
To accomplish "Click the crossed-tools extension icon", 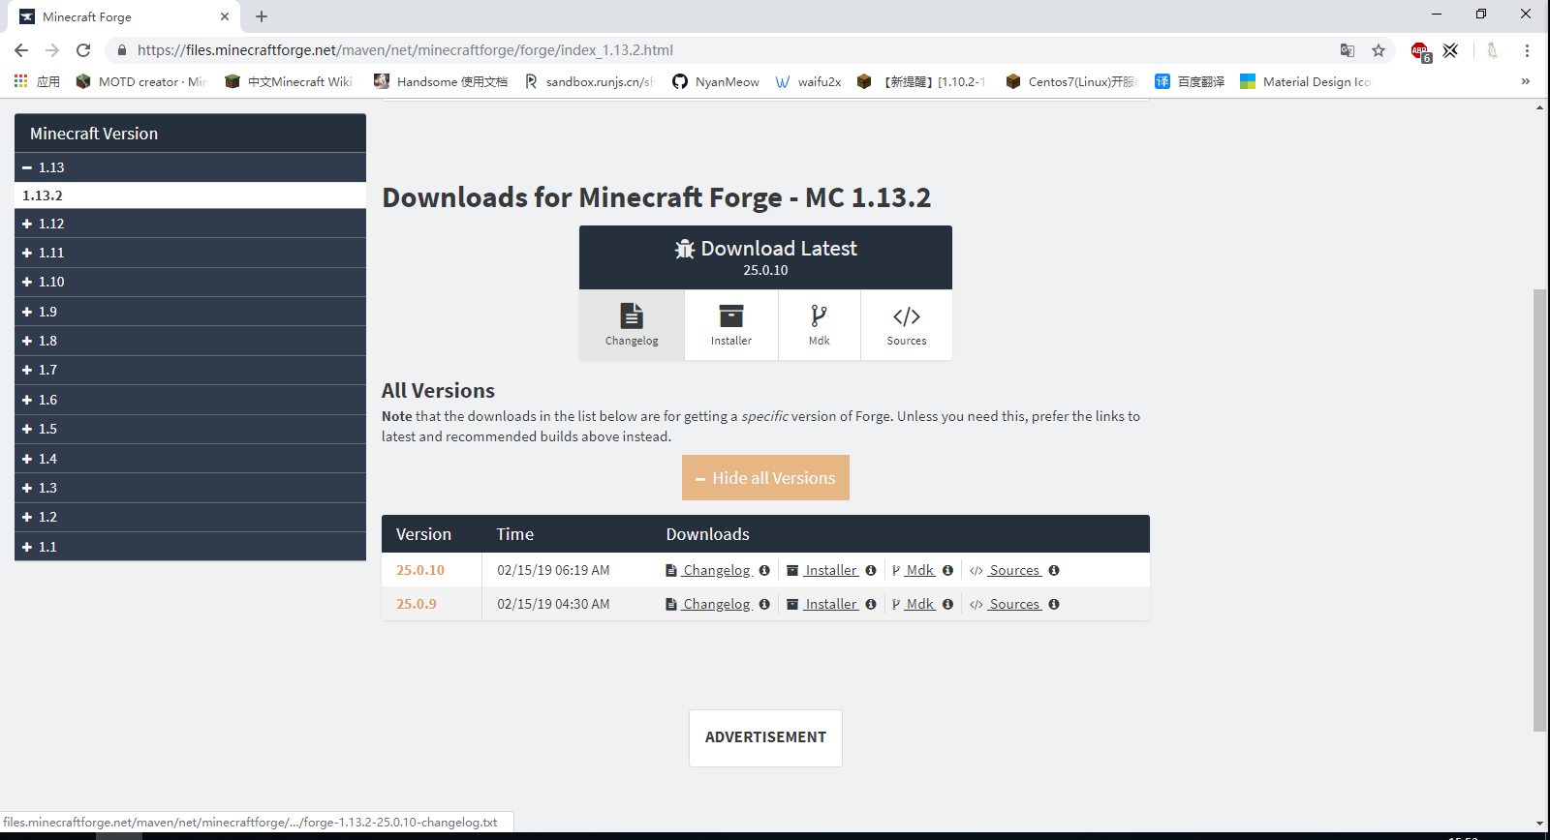I will (x=1450, y=50).
